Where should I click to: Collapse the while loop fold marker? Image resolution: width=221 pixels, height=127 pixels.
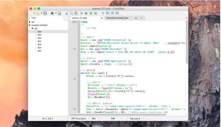79,73
